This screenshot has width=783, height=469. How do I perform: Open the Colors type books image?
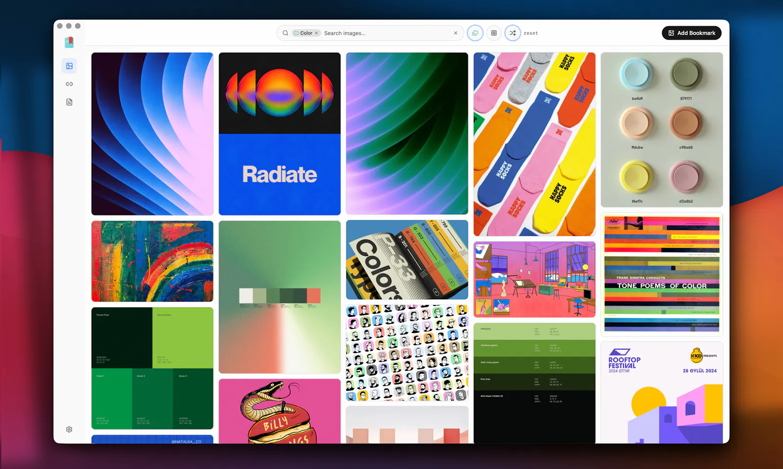tap(407, 259)
